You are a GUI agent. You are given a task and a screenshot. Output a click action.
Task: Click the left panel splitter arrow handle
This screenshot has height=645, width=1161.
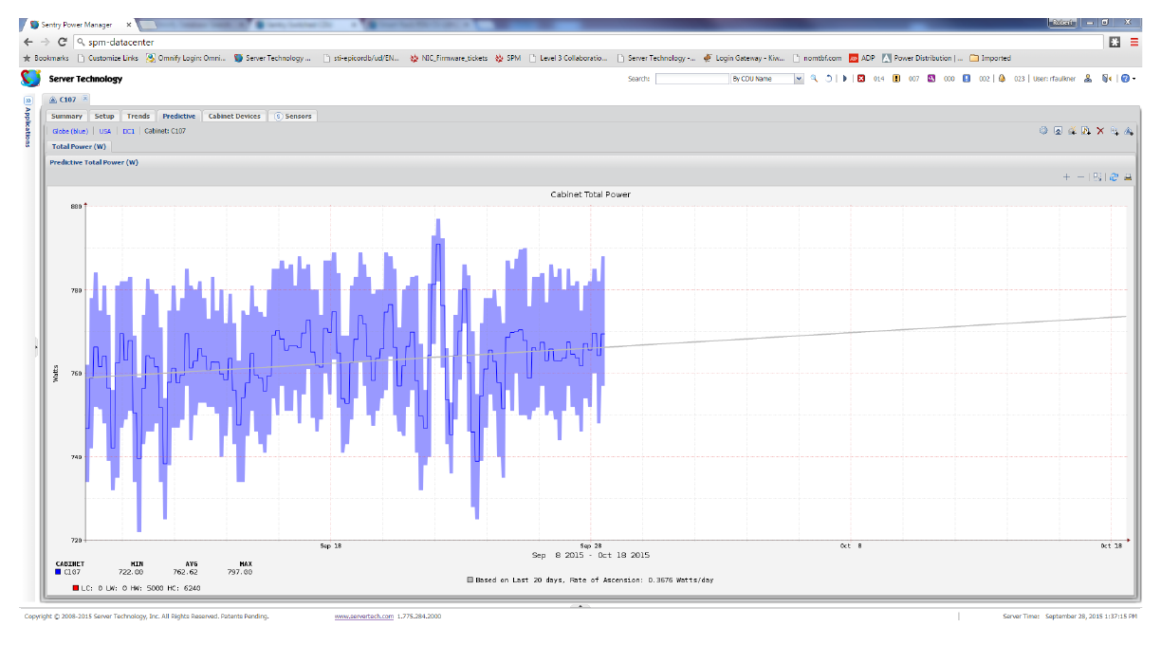click(37, 347)
